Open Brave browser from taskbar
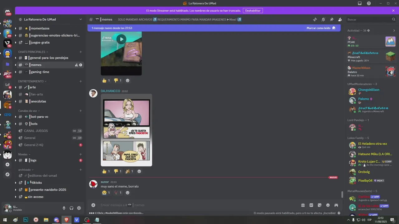This screenshot has height=224, width=399. (66, 220)
